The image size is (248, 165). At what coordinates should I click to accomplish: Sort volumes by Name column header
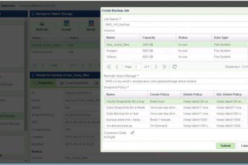(x=122, y=38)
